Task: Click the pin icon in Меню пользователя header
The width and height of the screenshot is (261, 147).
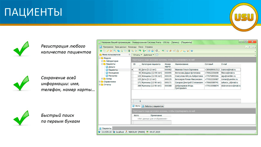Action: pyautogui.click(x=129, y=54)
